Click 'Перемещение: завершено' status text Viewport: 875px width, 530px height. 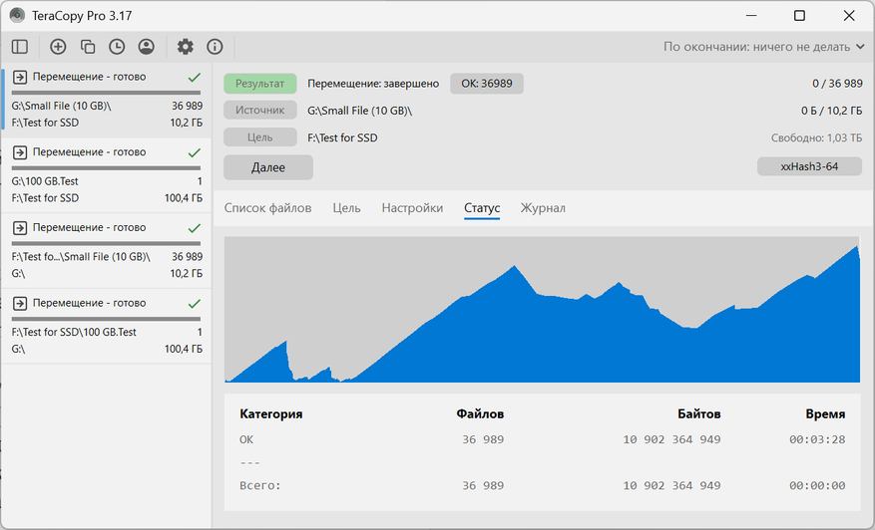coord(373,84)
